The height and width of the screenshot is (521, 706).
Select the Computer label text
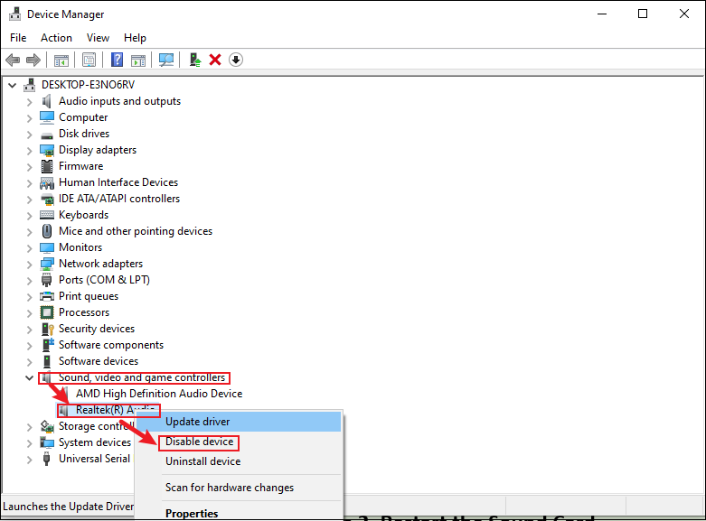(x=83, y=117)
